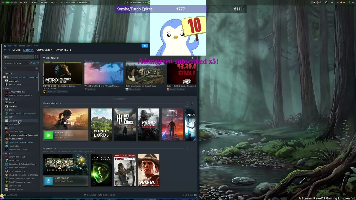Click the Downloads status icon
This screenshot has height=200, width=356.
[x=85, y=195]
